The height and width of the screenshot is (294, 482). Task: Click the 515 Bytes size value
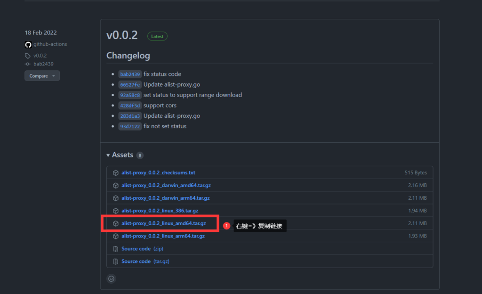click(x=416, y=173)
